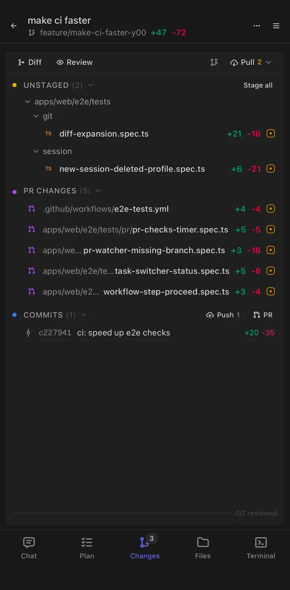Go back using the left arrow icon

click(14, 26)
